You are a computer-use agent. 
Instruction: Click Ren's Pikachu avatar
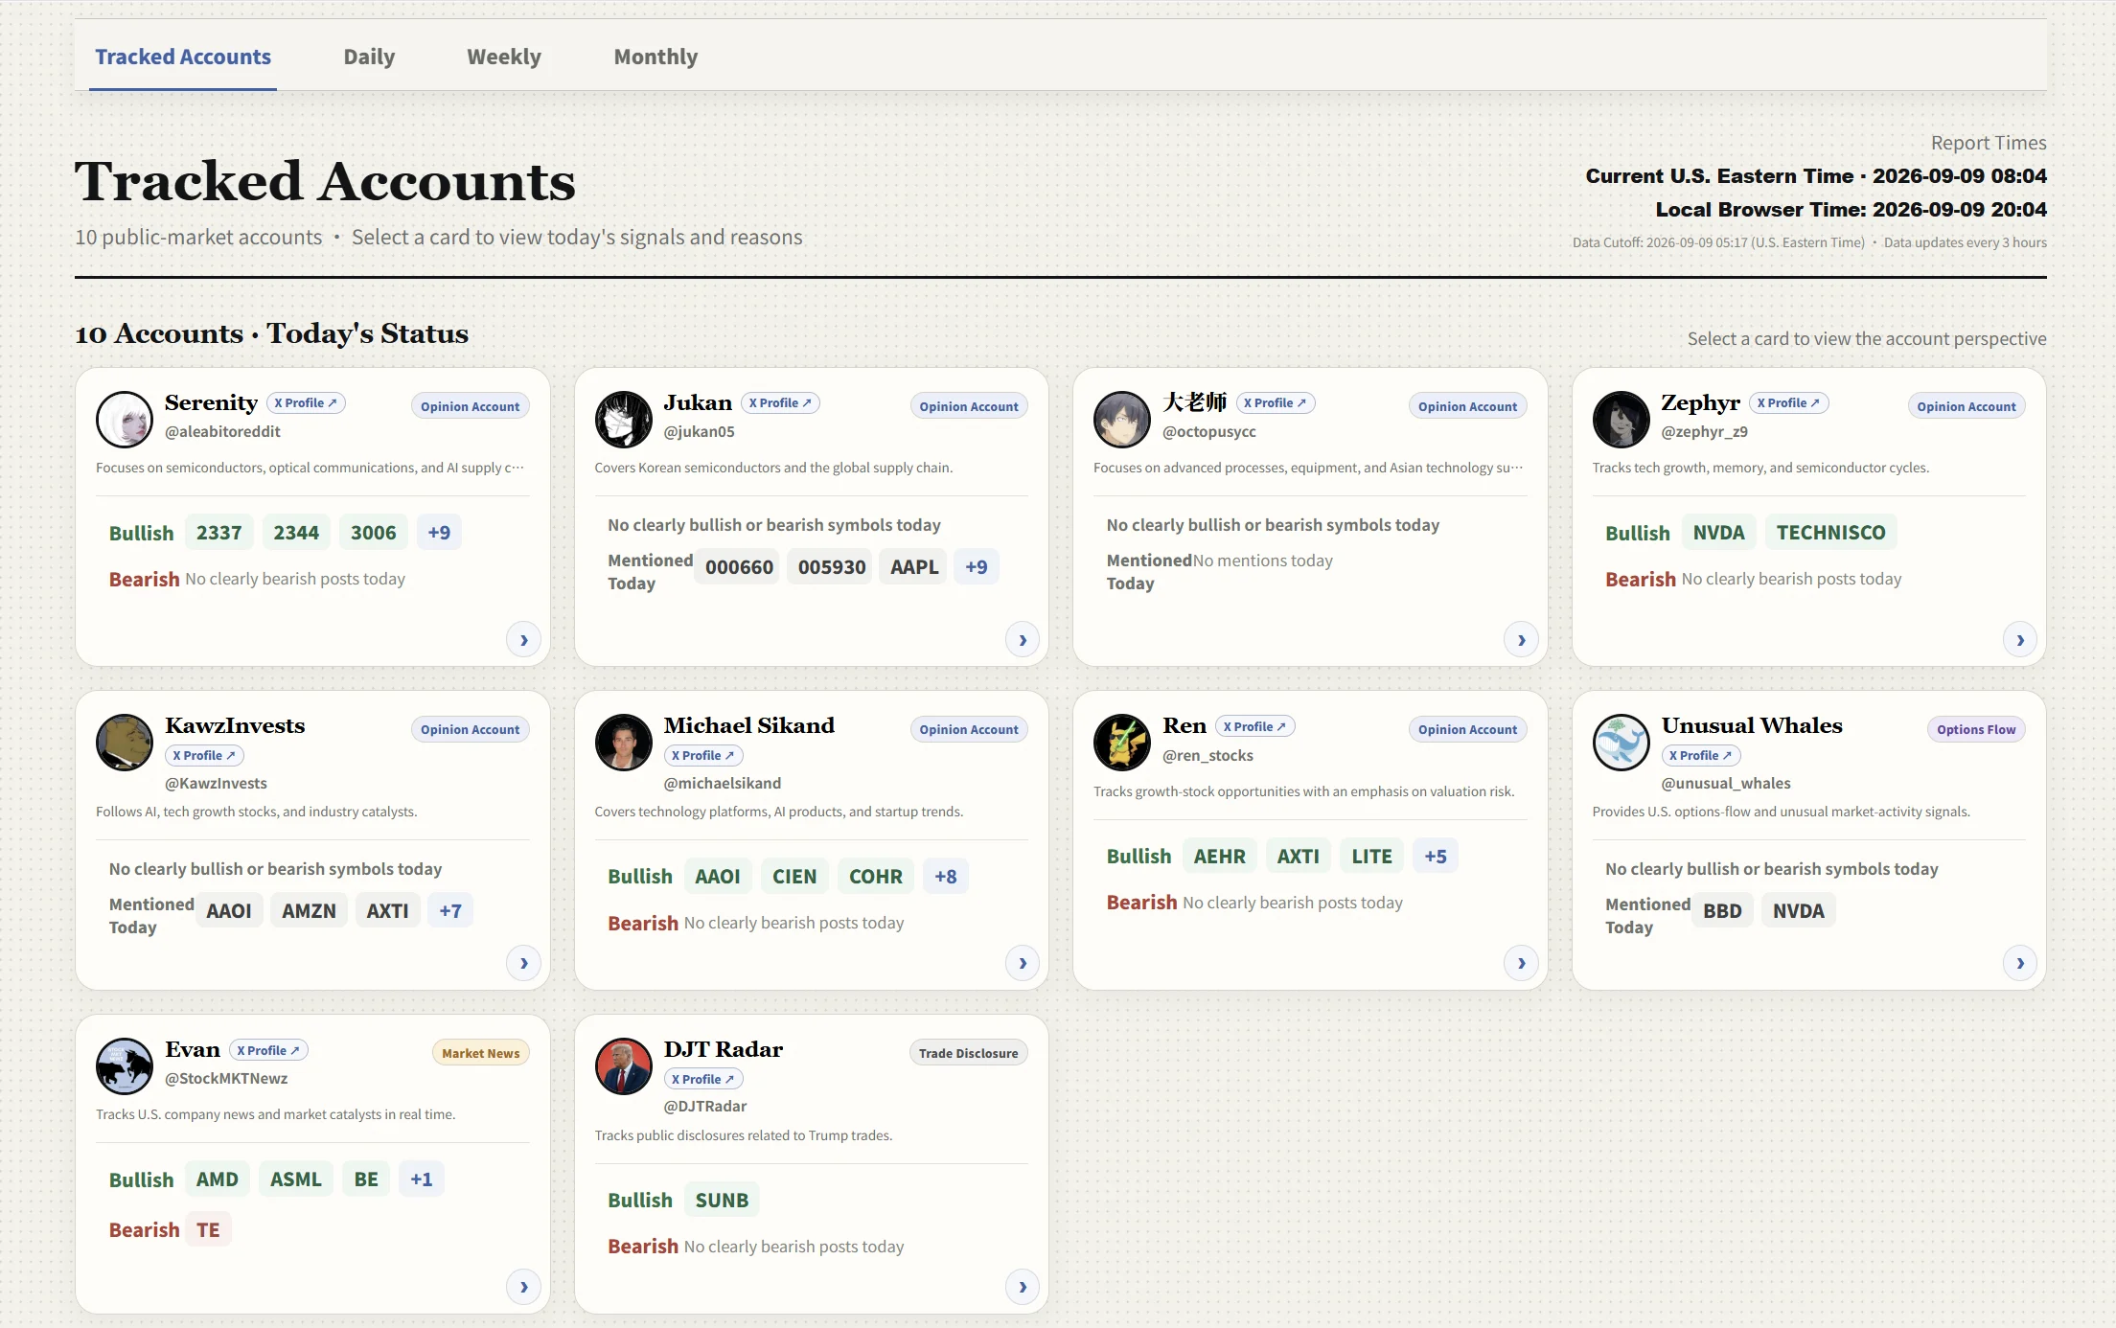click(x=1122, y=743)
